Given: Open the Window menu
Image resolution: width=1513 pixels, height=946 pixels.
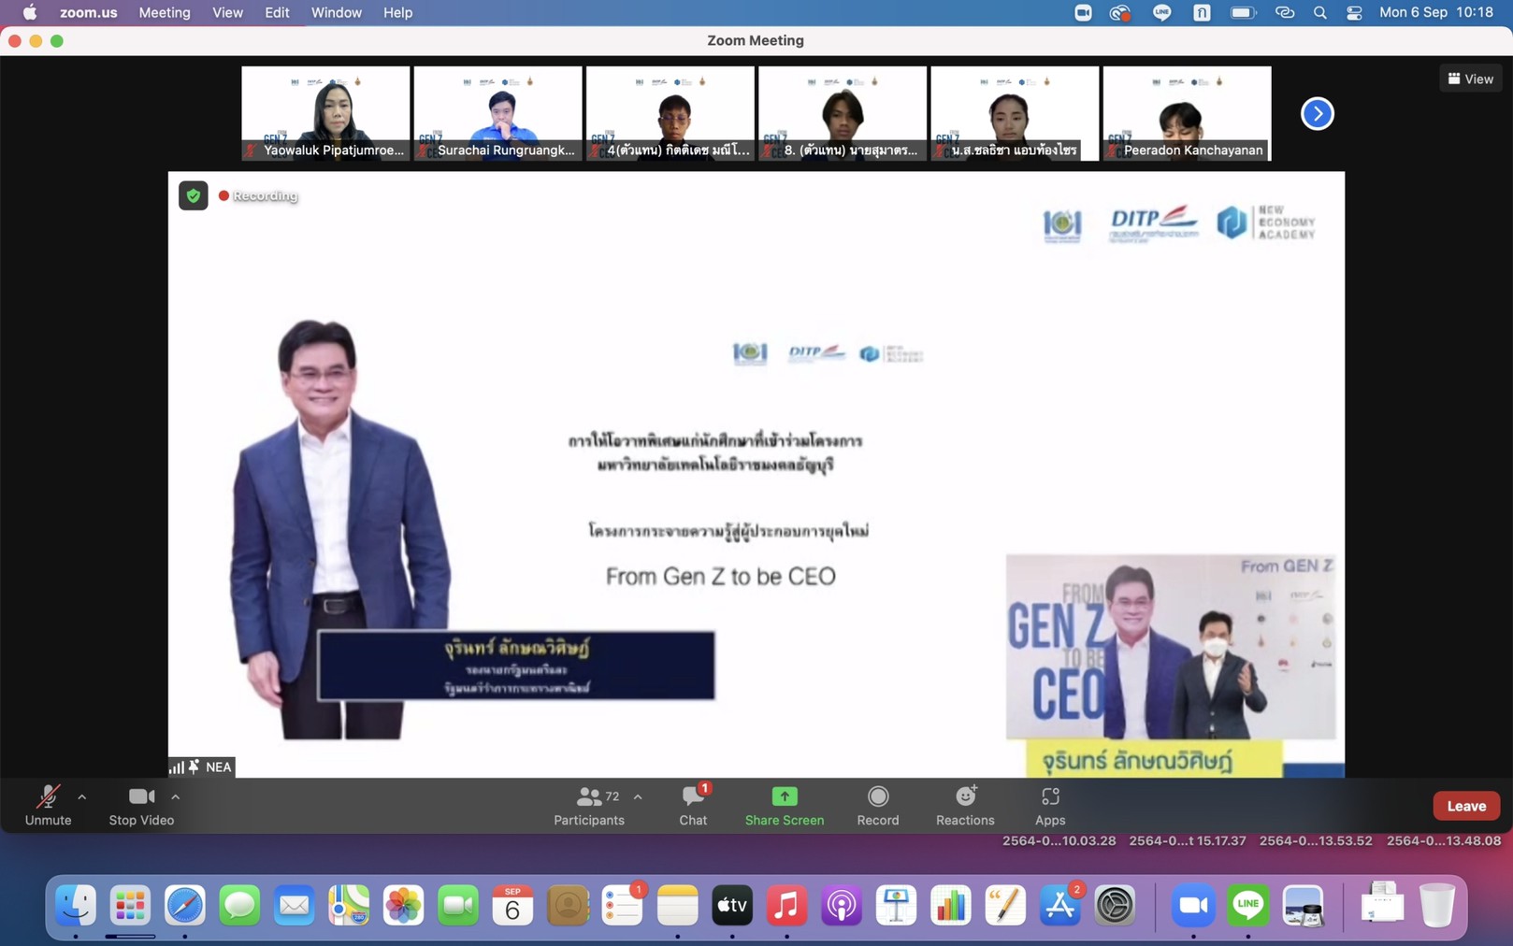Looking at the screenshot, I should coord(337,12).
